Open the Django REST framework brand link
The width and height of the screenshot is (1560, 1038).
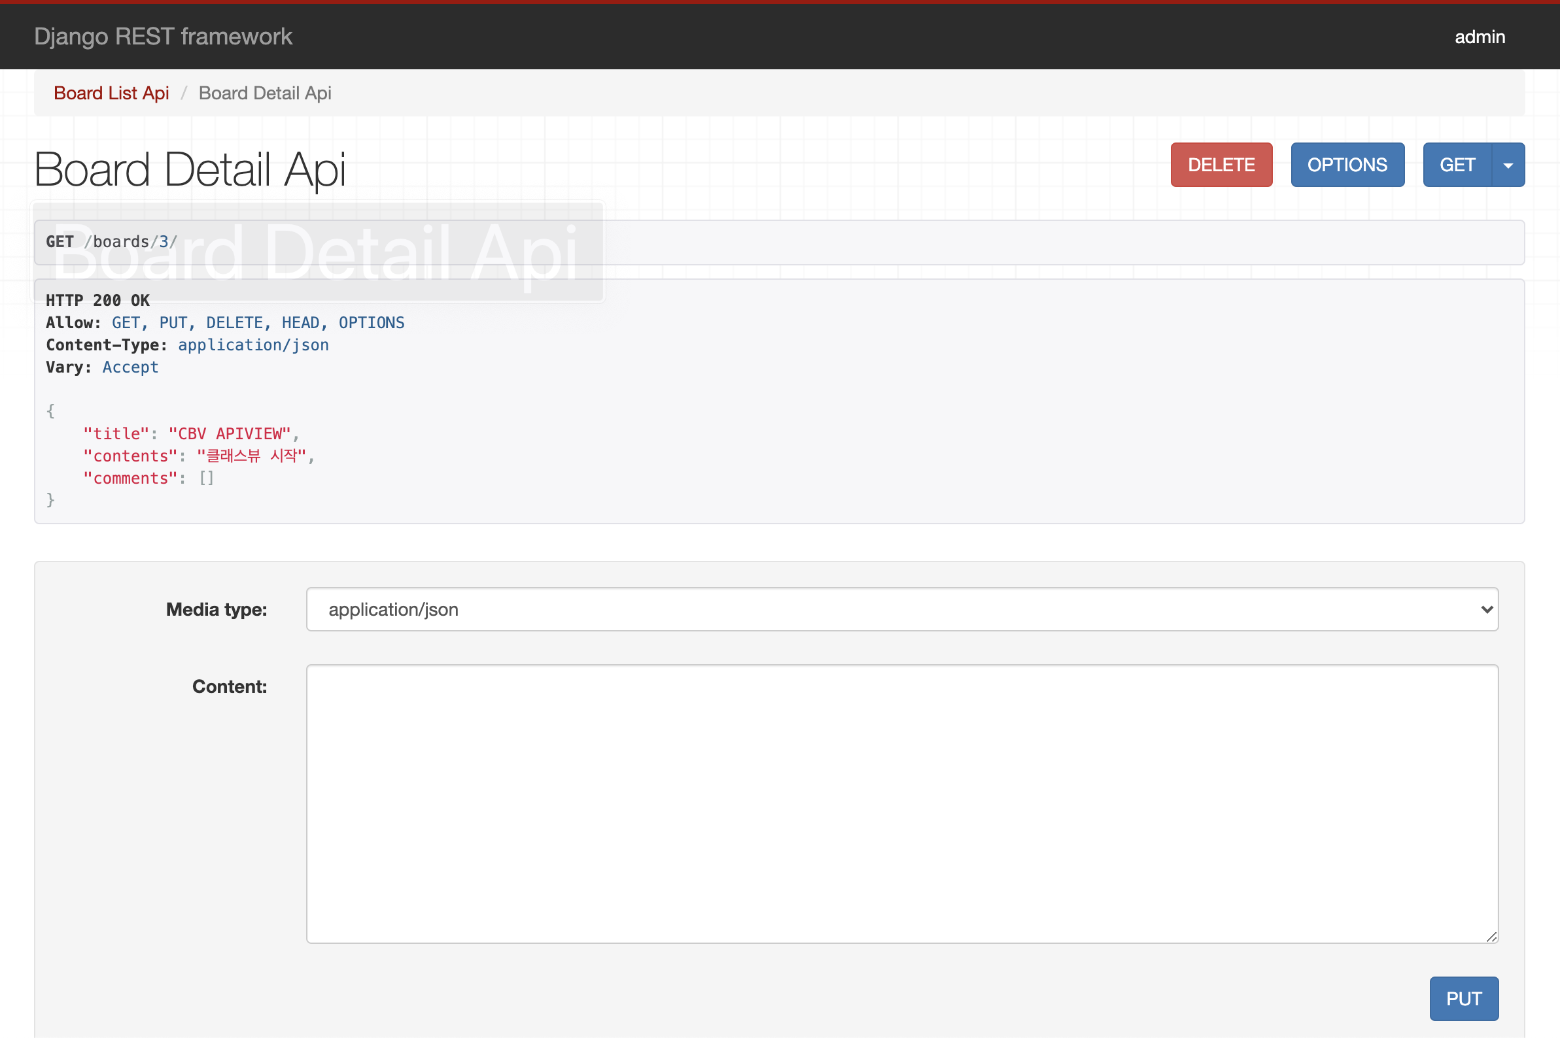click(x=163, y=37)
